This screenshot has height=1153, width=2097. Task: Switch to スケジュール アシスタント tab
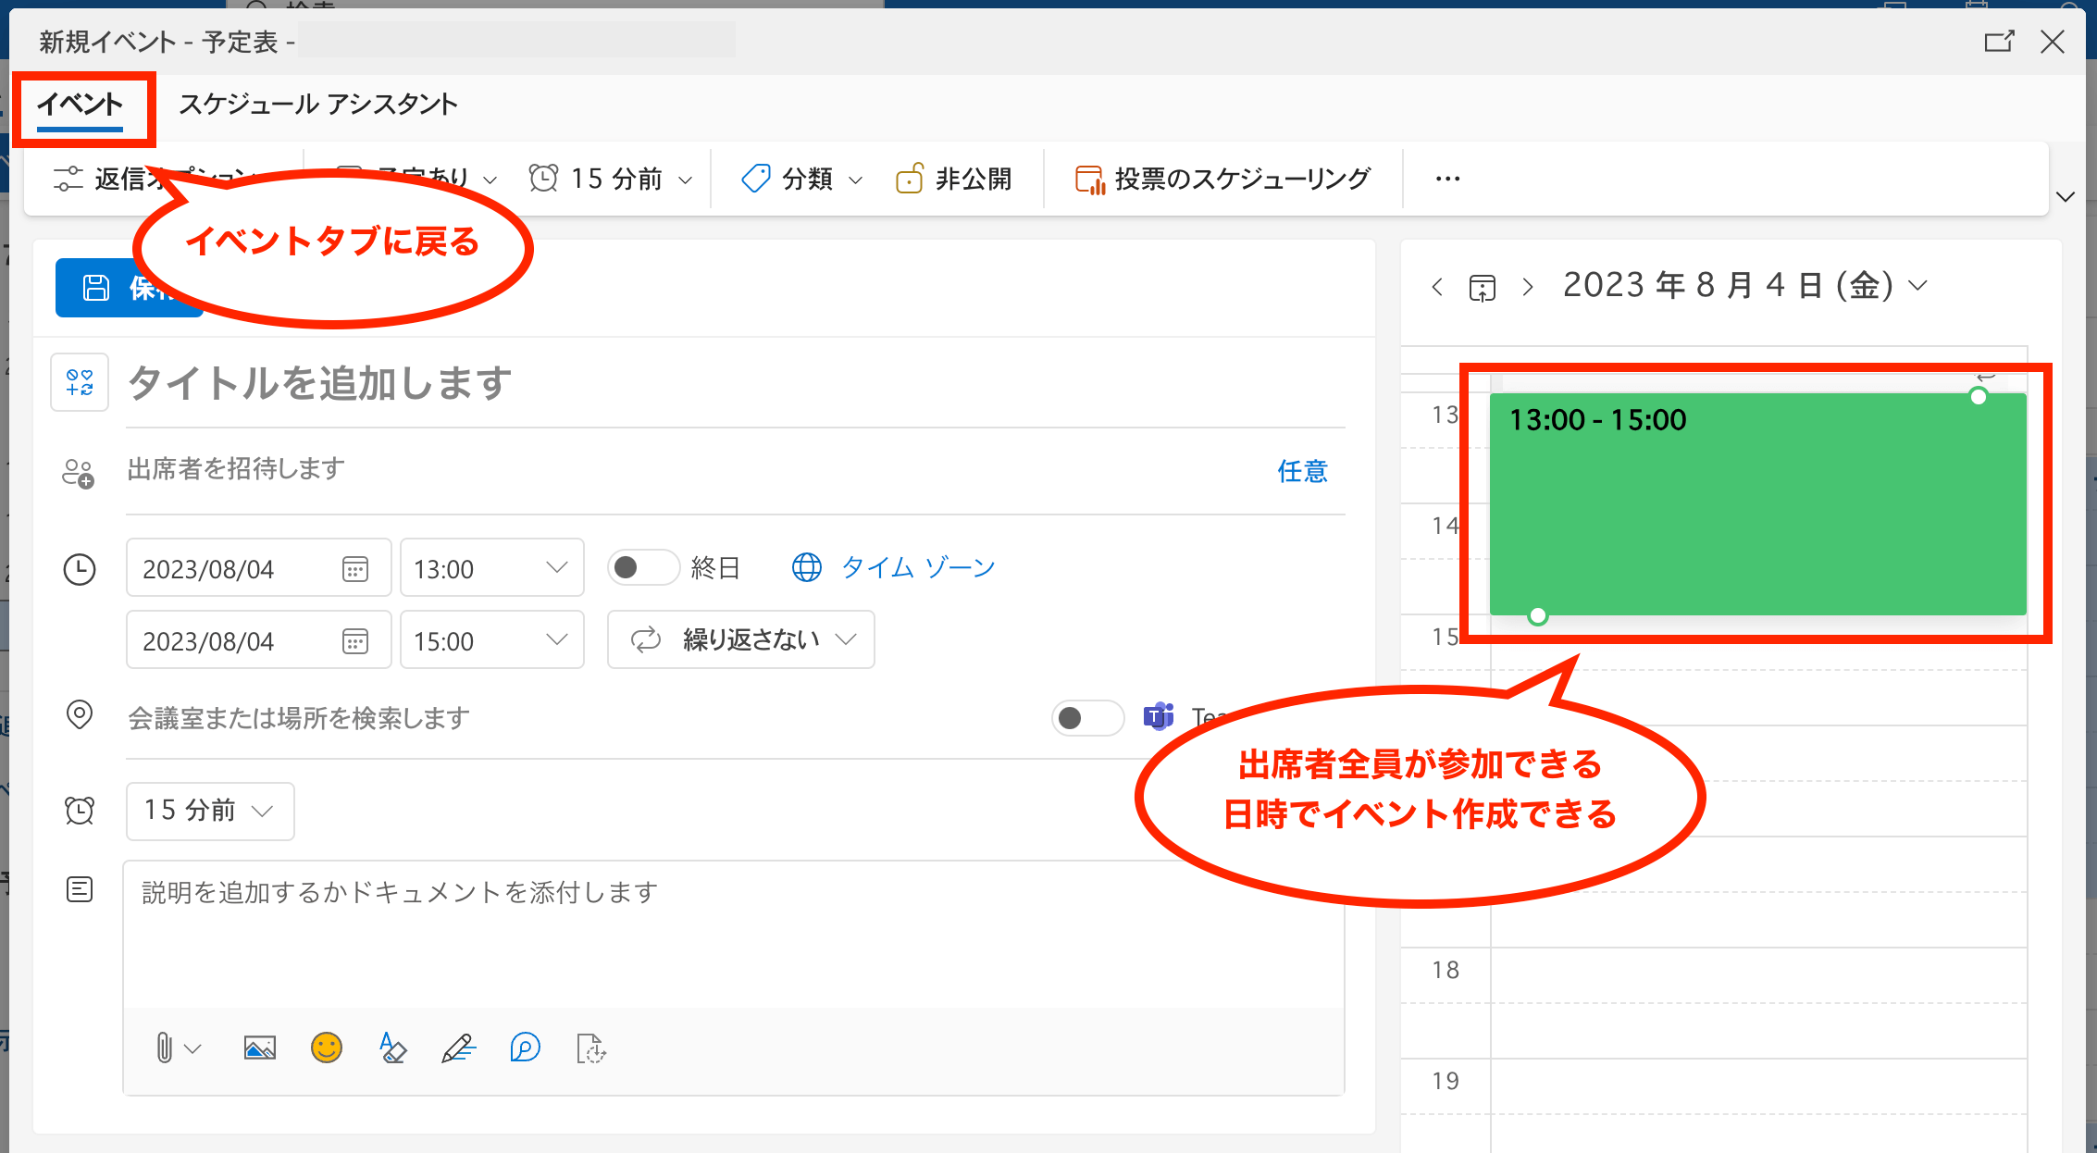pos(317,105)
